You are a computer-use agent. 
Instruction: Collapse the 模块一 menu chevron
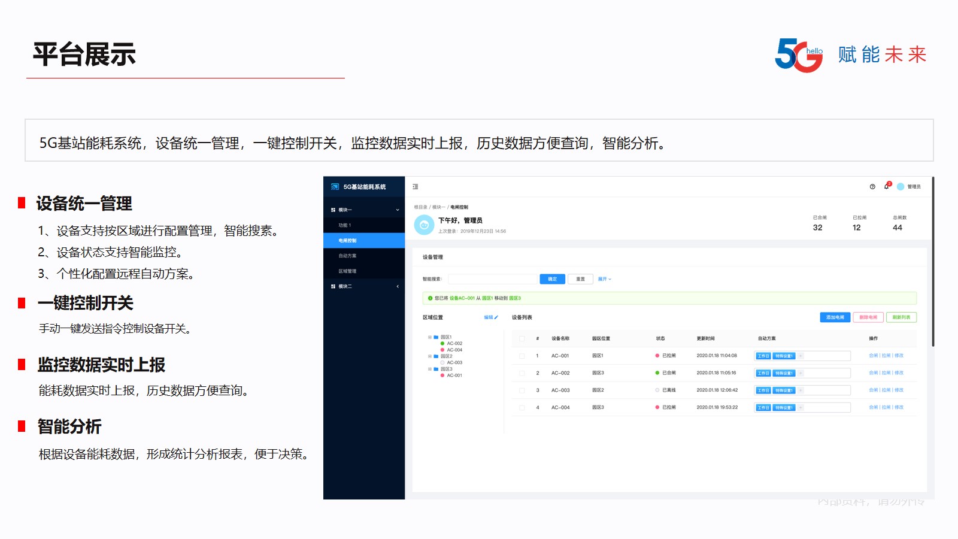398,210
